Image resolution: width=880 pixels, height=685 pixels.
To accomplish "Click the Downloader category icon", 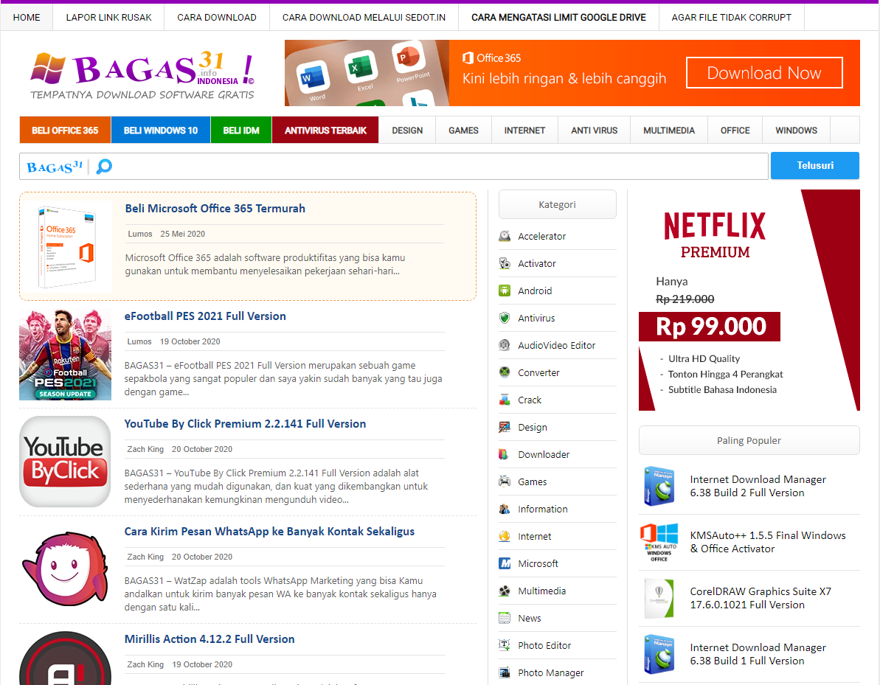I will point(505,454).
